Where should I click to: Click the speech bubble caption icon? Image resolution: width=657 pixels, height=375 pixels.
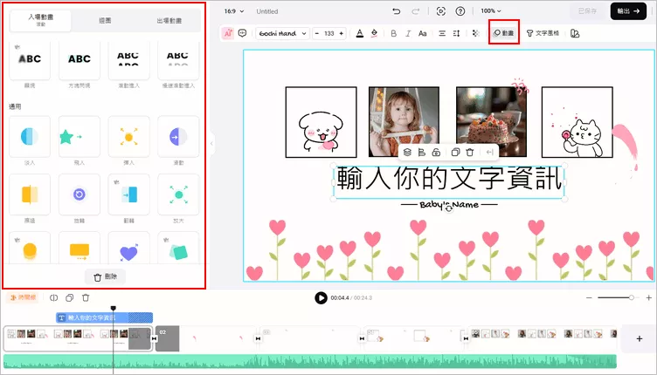(x=242, y=33)
